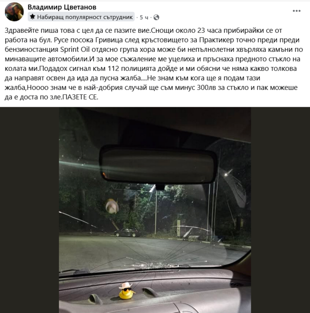
Task: Click the first line starting with Здравейте
Action: (x=143, y=30)
